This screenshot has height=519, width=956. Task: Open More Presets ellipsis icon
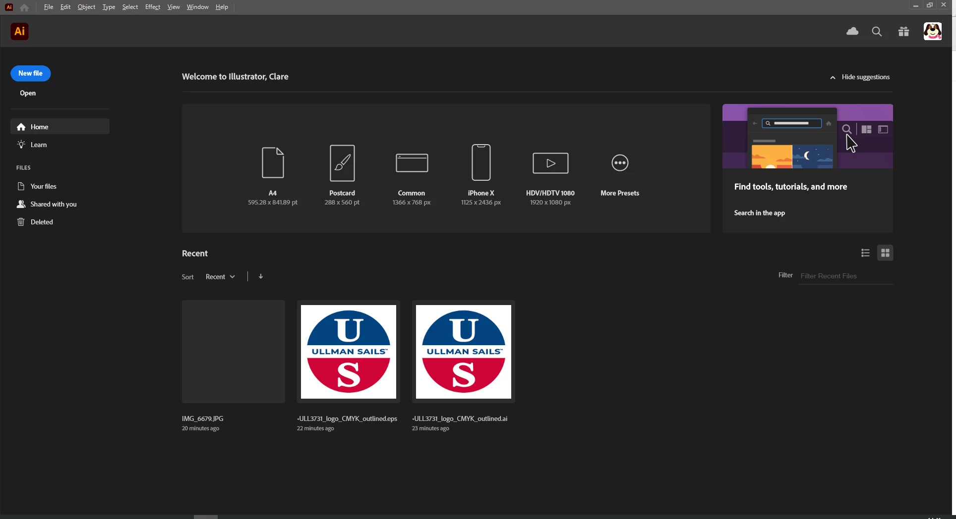(x=620, y=162)
